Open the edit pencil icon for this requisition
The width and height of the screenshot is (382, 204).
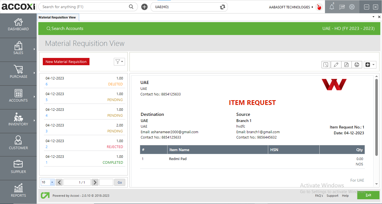tap(336, 64)
